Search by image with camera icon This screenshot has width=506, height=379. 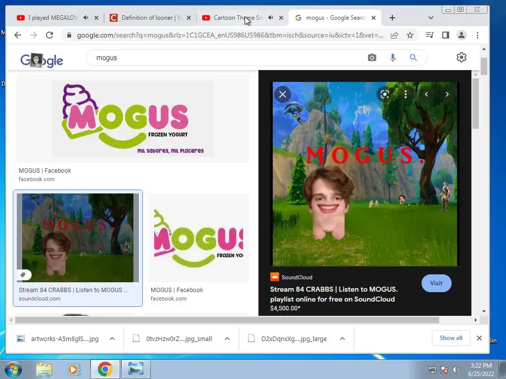click(372, 58)
